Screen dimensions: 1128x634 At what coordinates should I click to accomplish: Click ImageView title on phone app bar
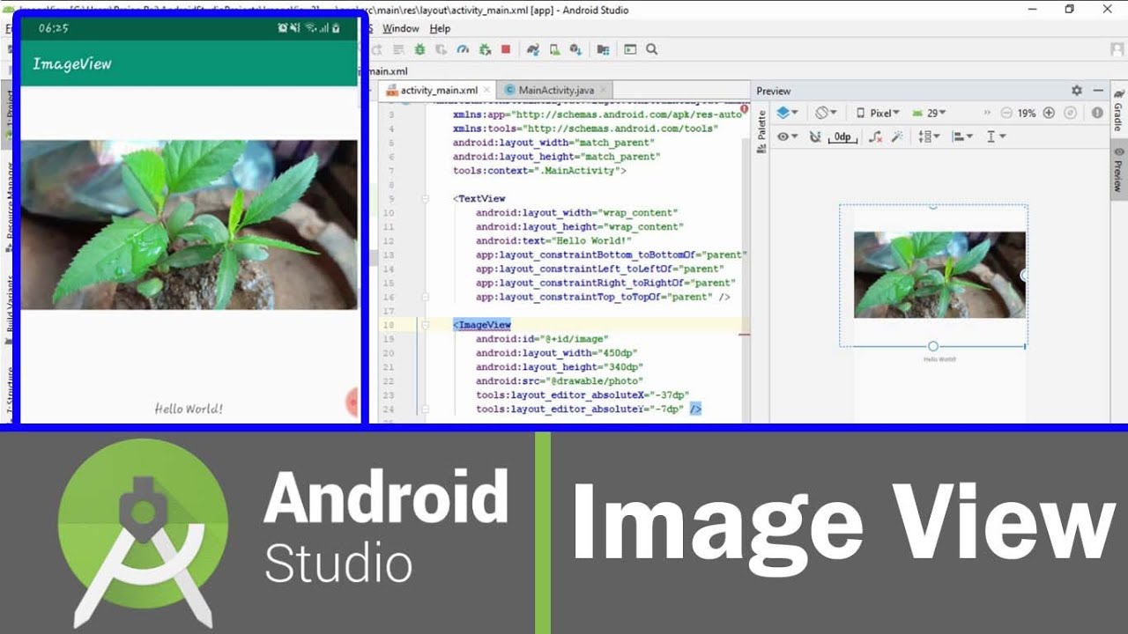pyautogui.click(x=72, y=63)
